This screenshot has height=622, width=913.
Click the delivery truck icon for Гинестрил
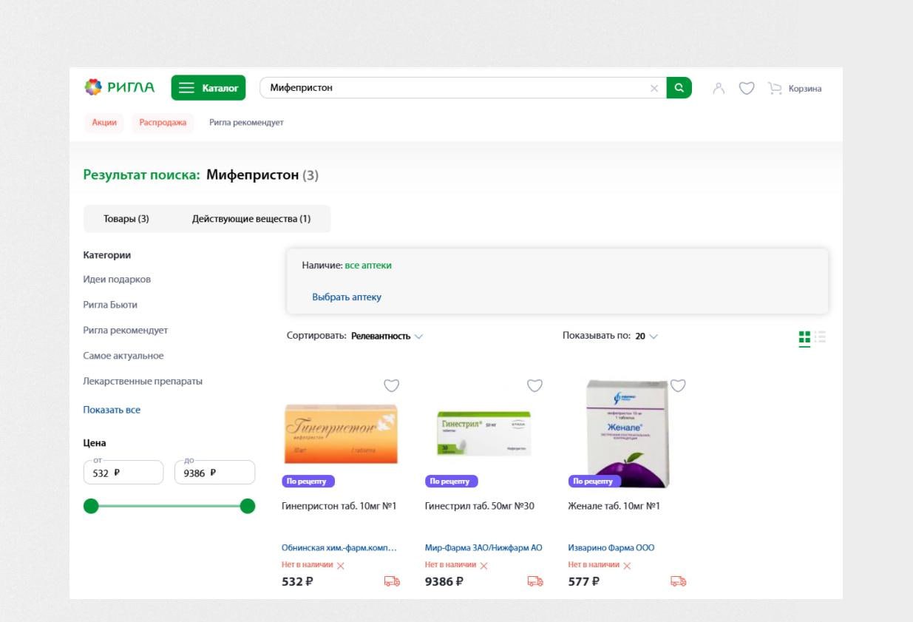[535, 581]
